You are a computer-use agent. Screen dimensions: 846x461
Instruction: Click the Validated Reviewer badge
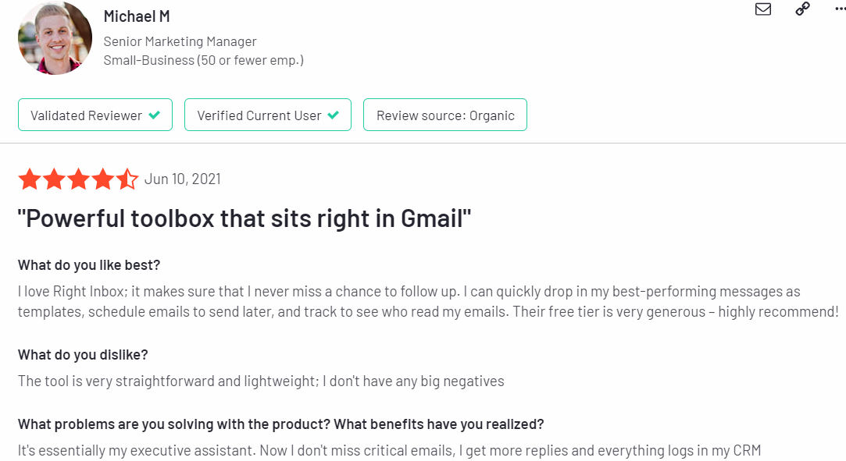(x=95, y=115)
